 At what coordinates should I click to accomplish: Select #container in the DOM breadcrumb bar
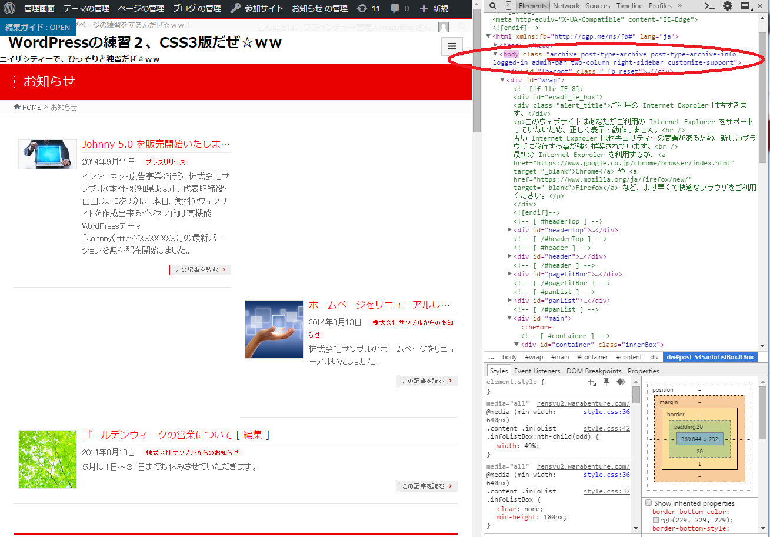pyautogui.click(x=592, y=357)
